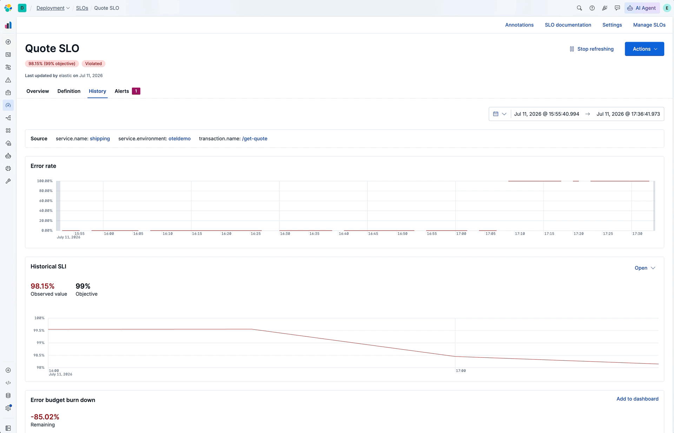Open the Streams icon with linked nodes
The height and width of the screenshot is (433, 674).
tap(8, 67)
